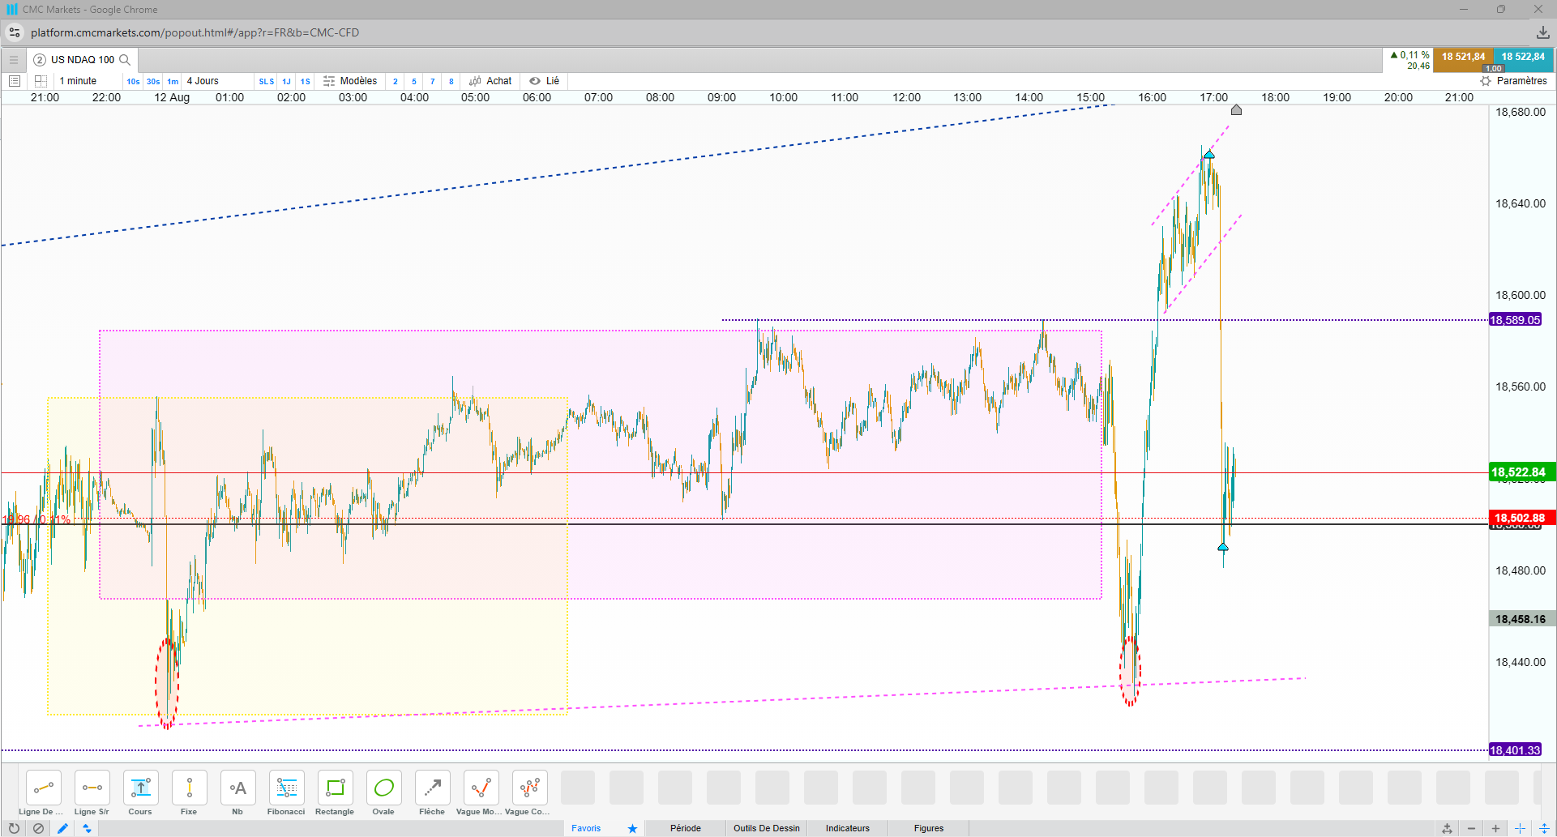Switch to the 1m quick interval

(173, 81)
